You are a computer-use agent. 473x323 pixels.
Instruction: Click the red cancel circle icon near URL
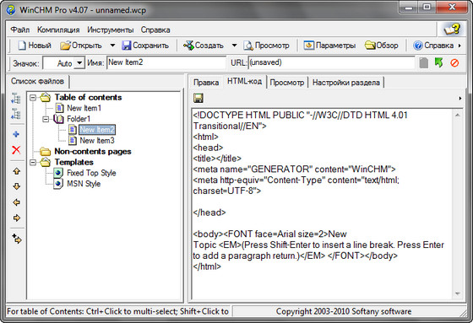pos(454,63)
